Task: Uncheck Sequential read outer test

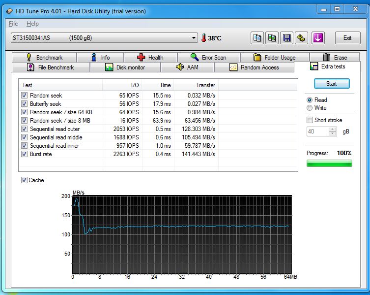Action: tap(24, 129)
